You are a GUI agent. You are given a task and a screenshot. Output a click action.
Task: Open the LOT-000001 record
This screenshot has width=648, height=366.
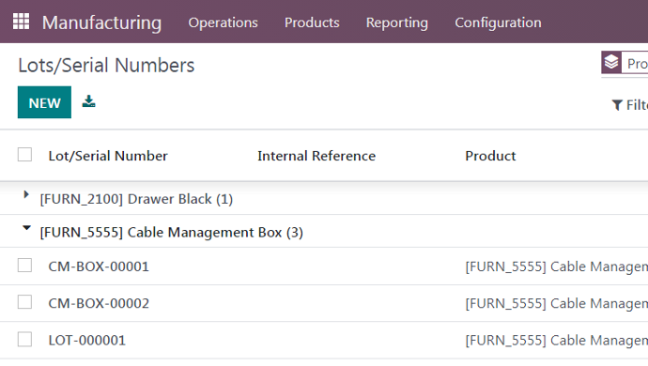tap(86, 340)
